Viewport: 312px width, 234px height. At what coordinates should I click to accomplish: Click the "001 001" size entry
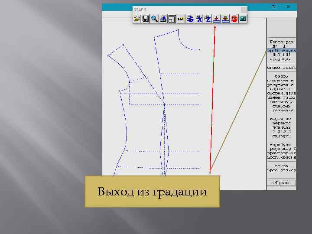click(x=281, y=55)
